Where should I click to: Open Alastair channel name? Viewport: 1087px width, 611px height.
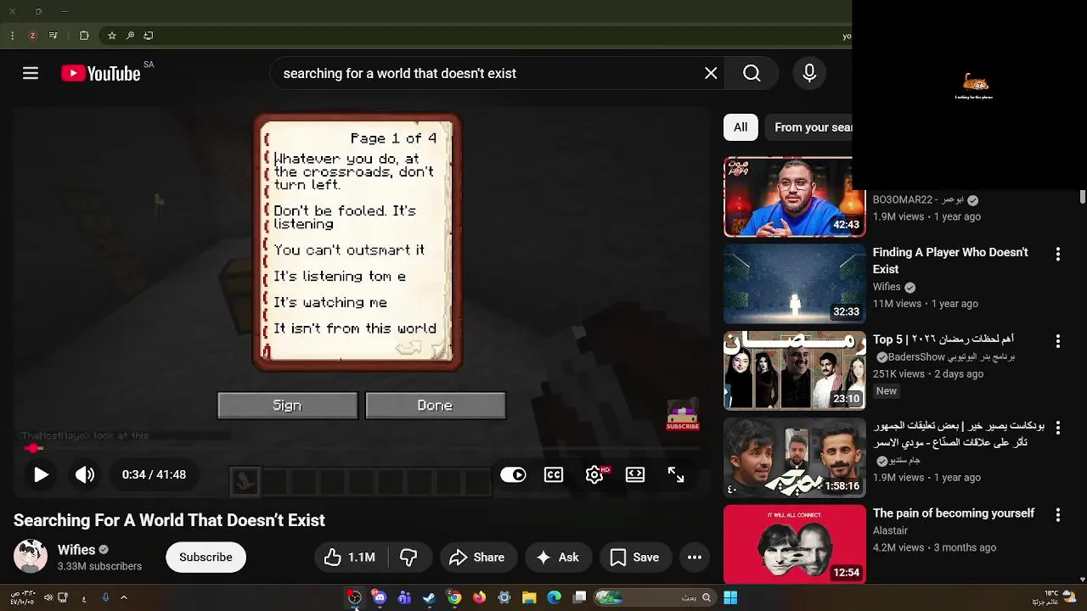coord(890,530)
